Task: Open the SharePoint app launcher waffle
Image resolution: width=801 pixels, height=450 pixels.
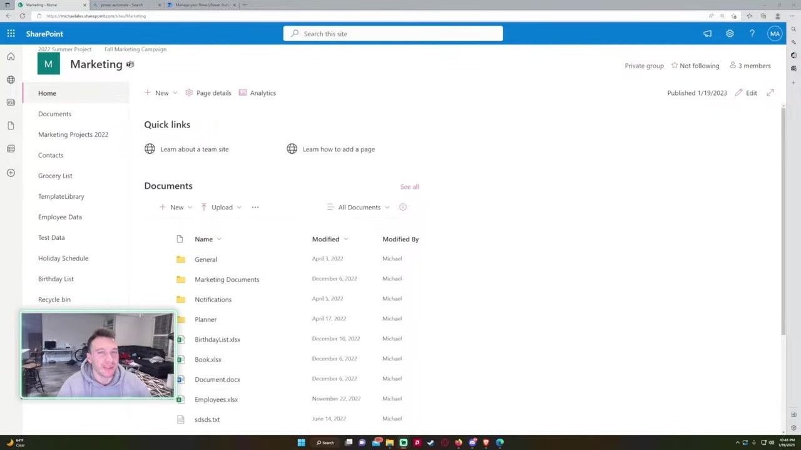Action: [11, 34]
